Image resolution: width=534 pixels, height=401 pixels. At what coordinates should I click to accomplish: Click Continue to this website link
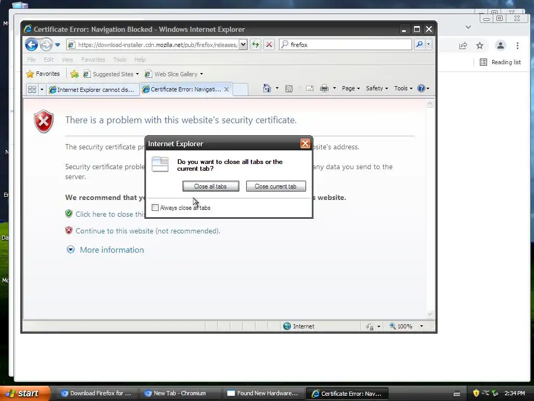click(148, 231)
